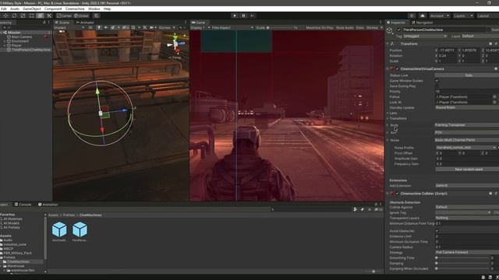Open the Gizmos dropdown in Scene view
Image resolution: width=499 pixels, height=280 pixels.
[x=166, y=28]
